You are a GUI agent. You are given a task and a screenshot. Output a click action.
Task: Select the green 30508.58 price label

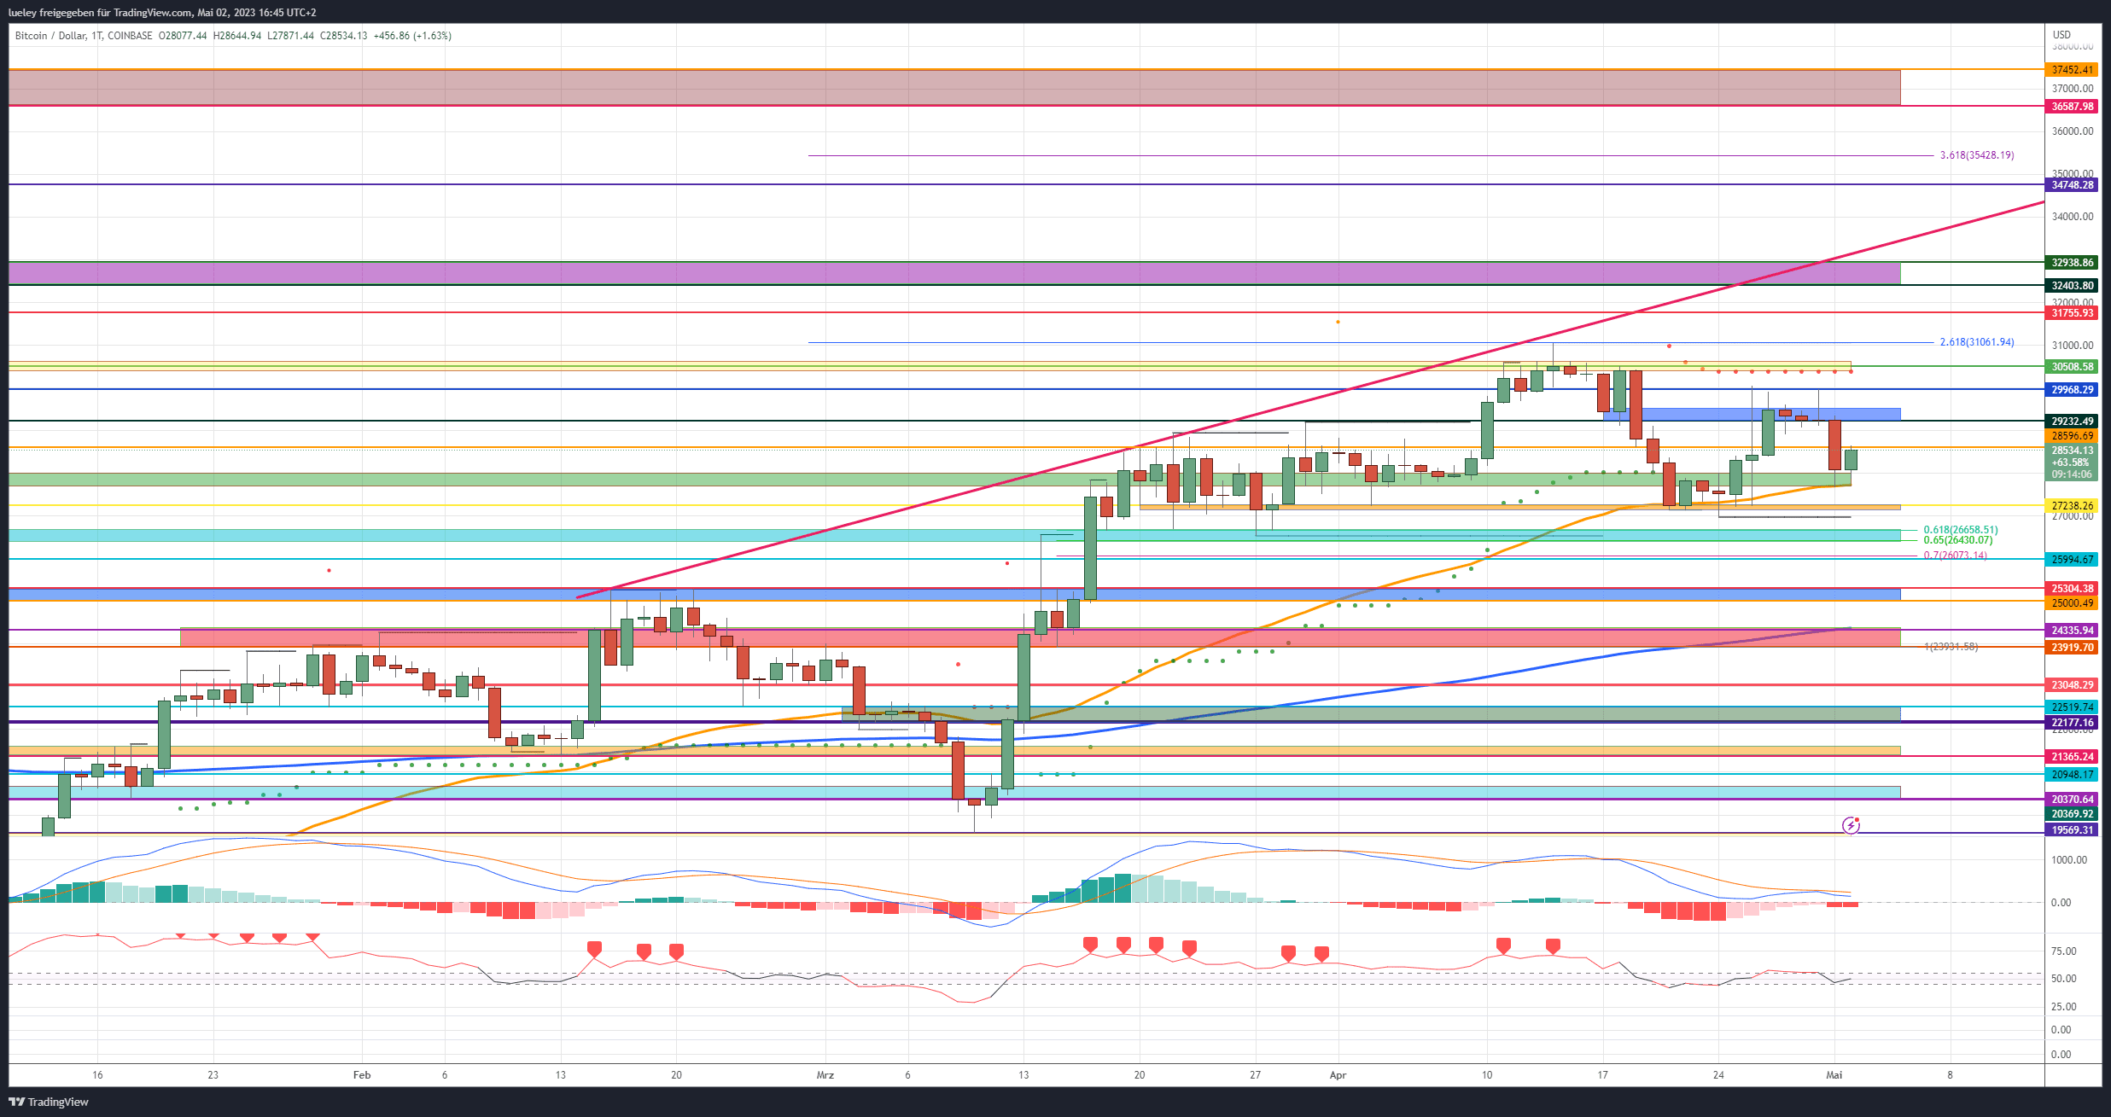2072,367
